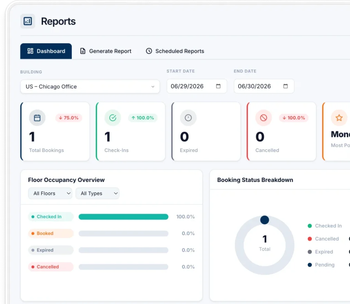The width and height of the screenshot is (350, 304).
Task: Click the 0.0% value for Cancelled row
Action: 188,267
